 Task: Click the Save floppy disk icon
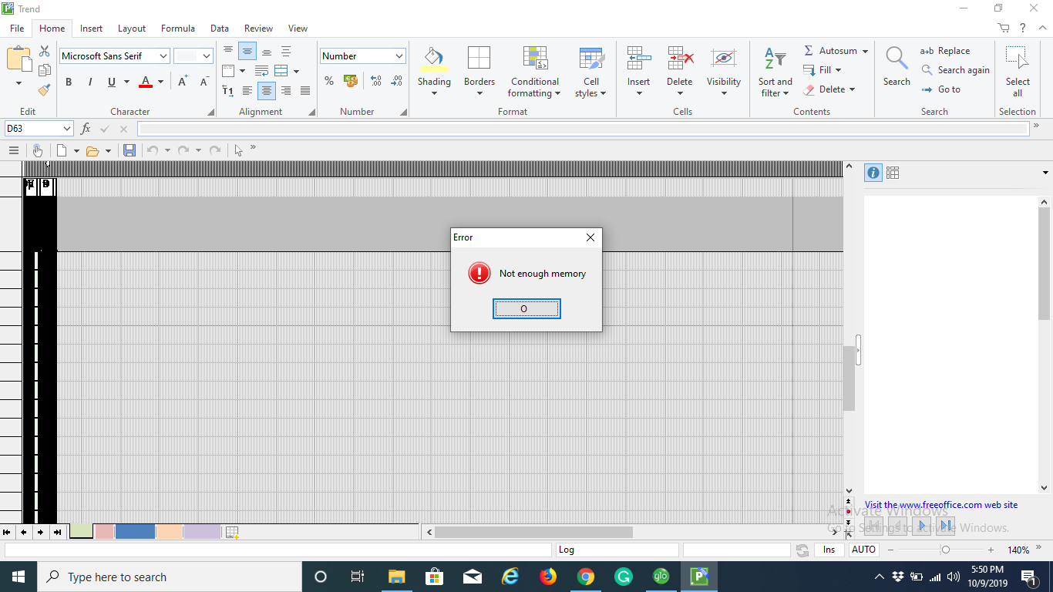[x=130, y=150]
